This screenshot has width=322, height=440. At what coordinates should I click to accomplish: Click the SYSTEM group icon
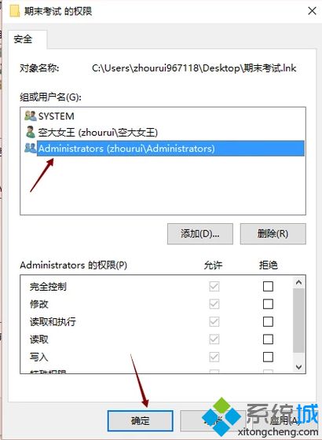(x=31, y=116)
